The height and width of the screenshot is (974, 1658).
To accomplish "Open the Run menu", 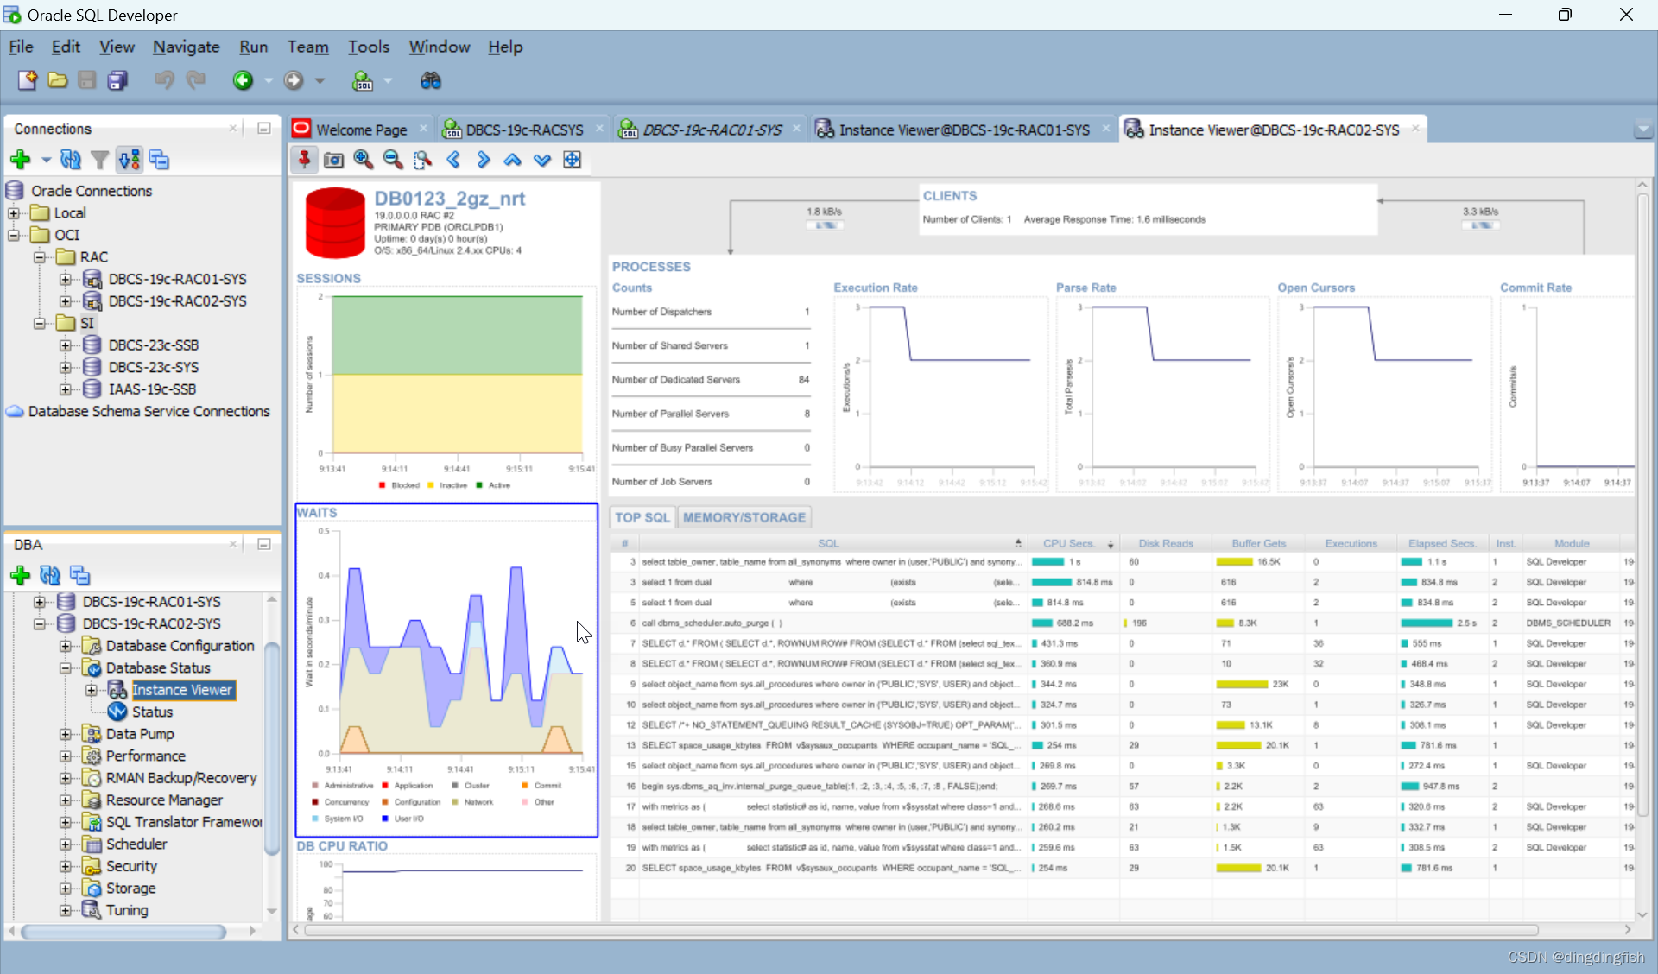I will 254,47.
